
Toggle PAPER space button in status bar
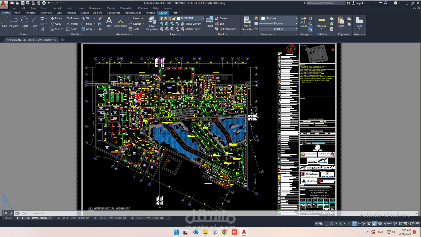(319, 223)
